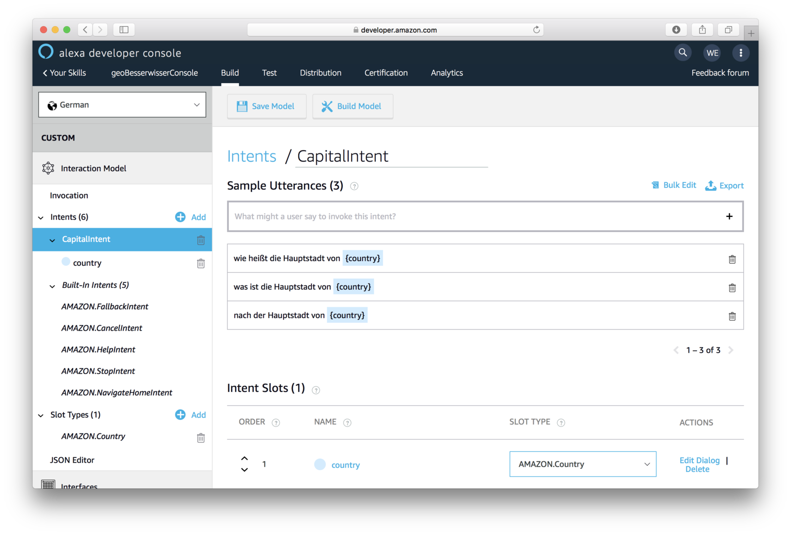
Task: Focus the sample utterance input field
Action: (x=485, y=216)
